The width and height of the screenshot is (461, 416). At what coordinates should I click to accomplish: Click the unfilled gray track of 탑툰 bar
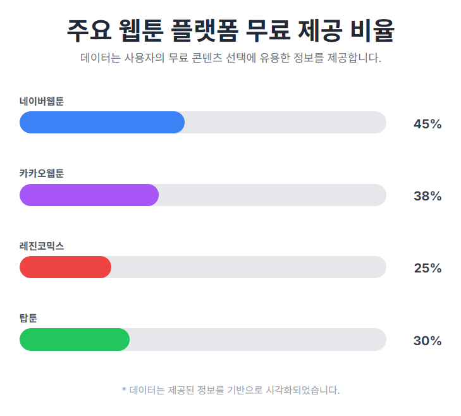257,340
